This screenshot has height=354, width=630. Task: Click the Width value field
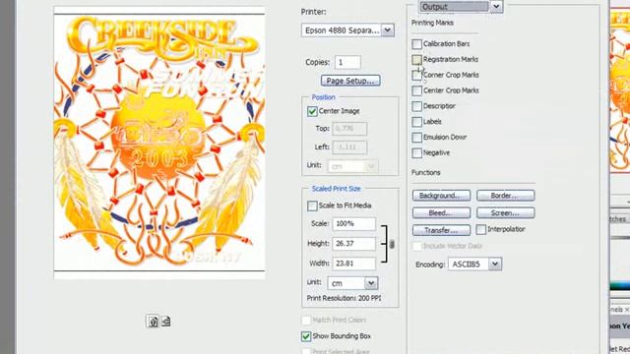[x=354, y=264]
